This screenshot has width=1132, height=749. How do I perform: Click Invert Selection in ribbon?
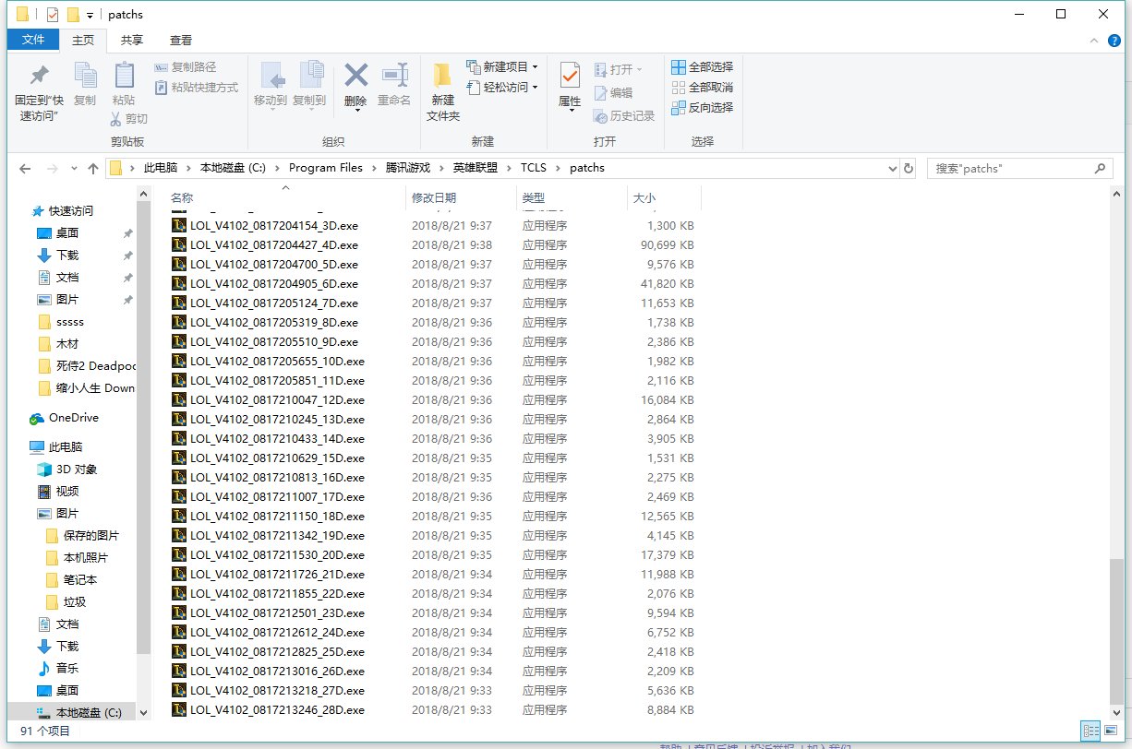(702, 107)
